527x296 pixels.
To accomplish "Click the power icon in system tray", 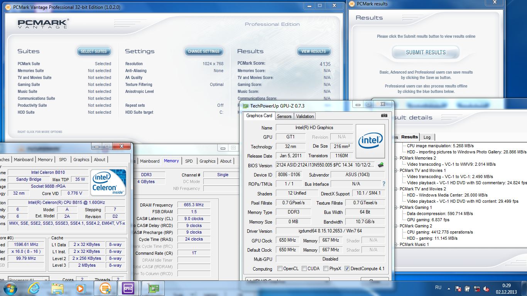I will tap(468, 288).
